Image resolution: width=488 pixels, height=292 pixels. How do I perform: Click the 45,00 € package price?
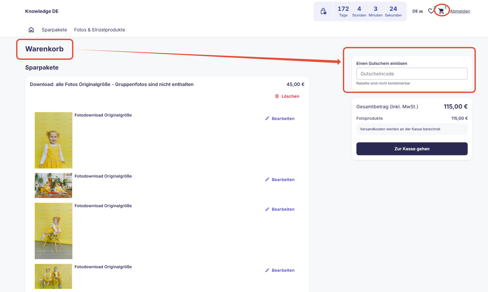tap(295, 84)
